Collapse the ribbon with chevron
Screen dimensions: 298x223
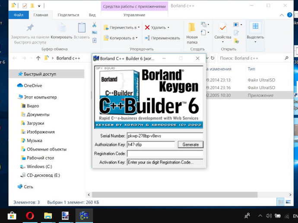coord(282,15)
